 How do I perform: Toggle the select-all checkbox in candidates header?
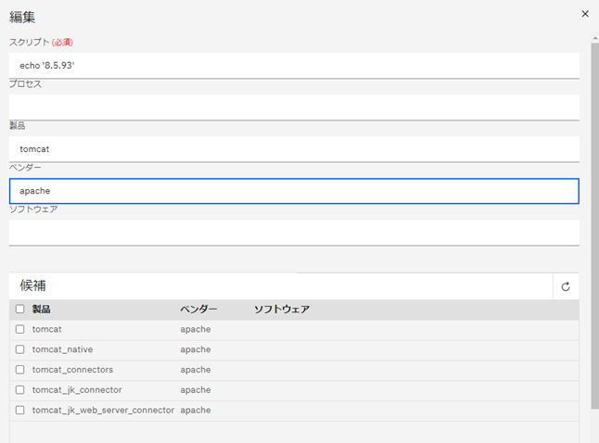click(x=19, y=310)
